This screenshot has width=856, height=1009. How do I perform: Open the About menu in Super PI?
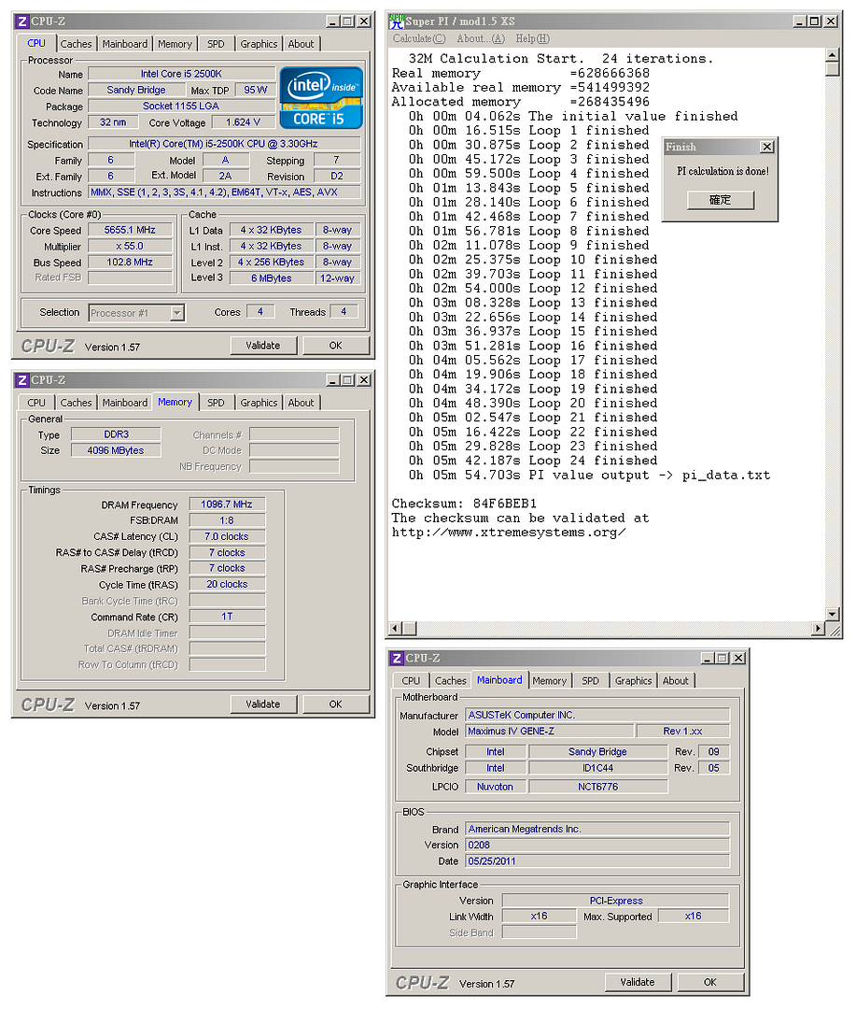481,38
